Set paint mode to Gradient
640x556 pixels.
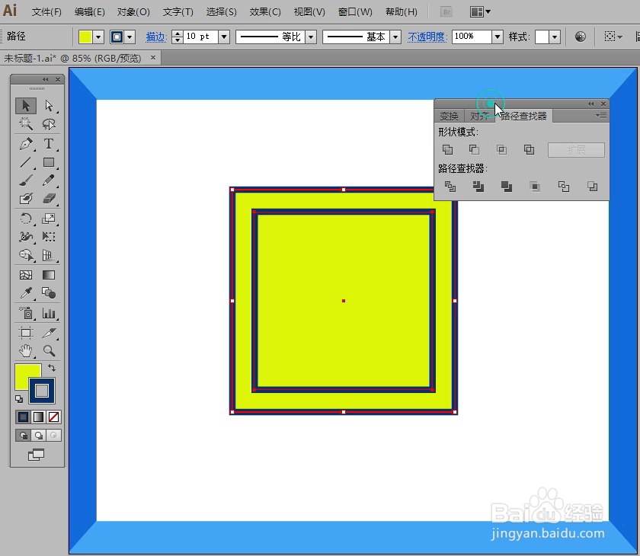[x=38, y=417]
